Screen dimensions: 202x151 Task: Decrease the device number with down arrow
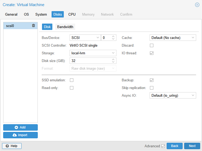(x=113, y=39)
